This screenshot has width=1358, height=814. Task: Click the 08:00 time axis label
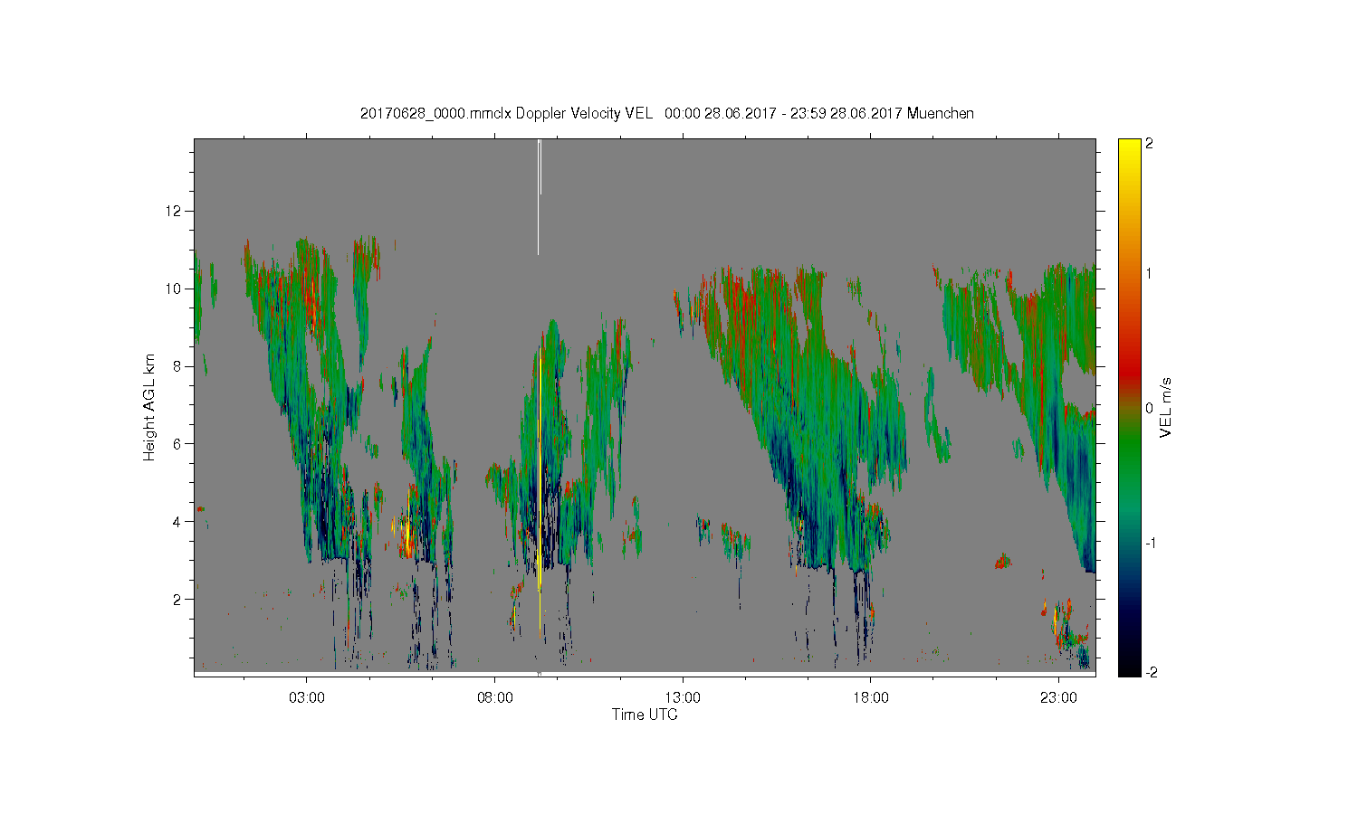click(495, 698)
